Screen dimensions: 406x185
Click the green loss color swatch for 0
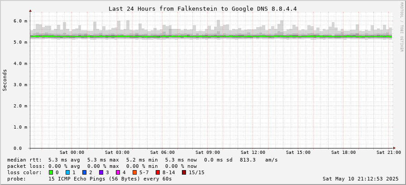pyautogui.click(x=51, y=172)
